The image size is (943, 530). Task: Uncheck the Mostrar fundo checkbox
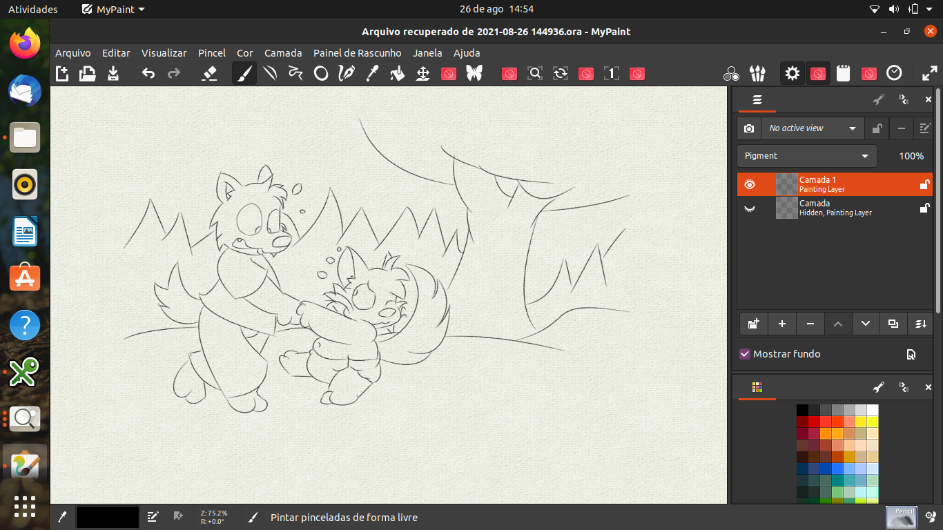[745, 354]
